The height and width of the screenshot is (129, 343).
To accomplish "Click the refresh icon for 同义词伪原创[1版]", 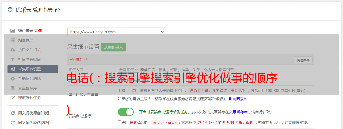I will pyautogui.click(x=13, y=113).
